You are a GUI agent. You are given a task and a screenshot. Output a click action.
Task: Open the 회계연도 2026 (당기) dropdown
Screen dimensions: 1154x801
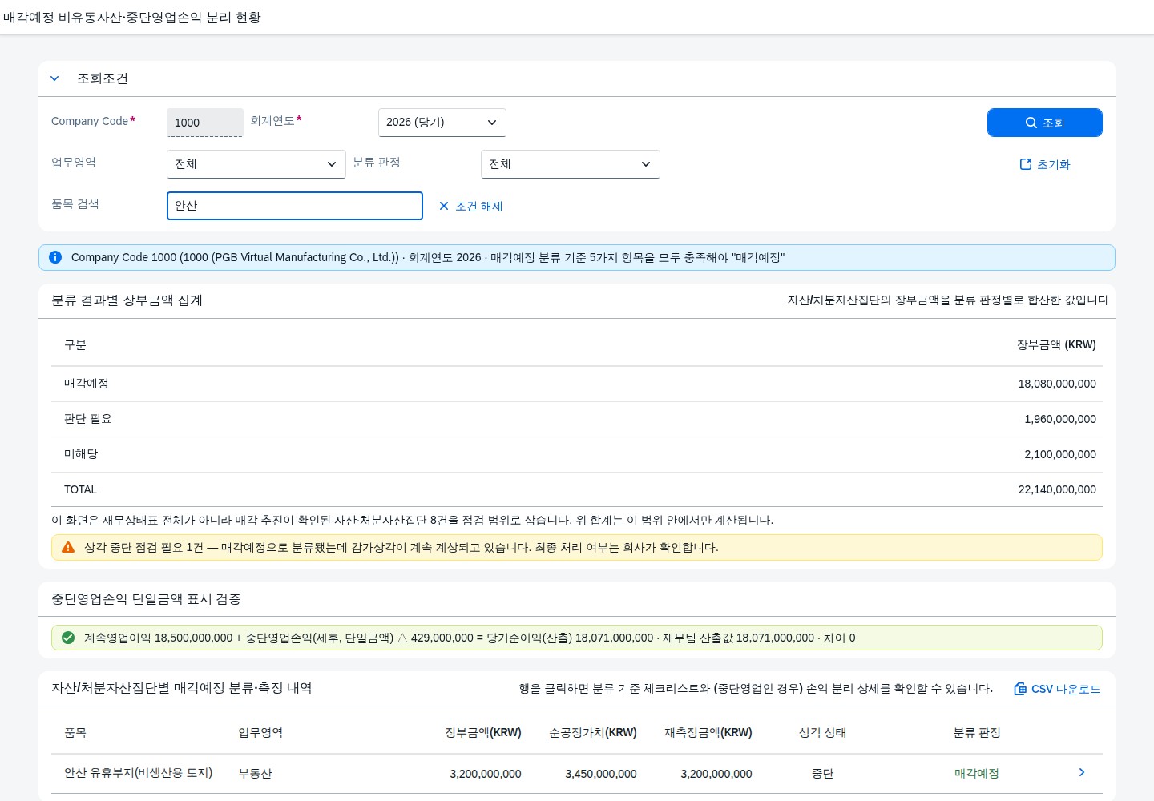click(442, 123)
